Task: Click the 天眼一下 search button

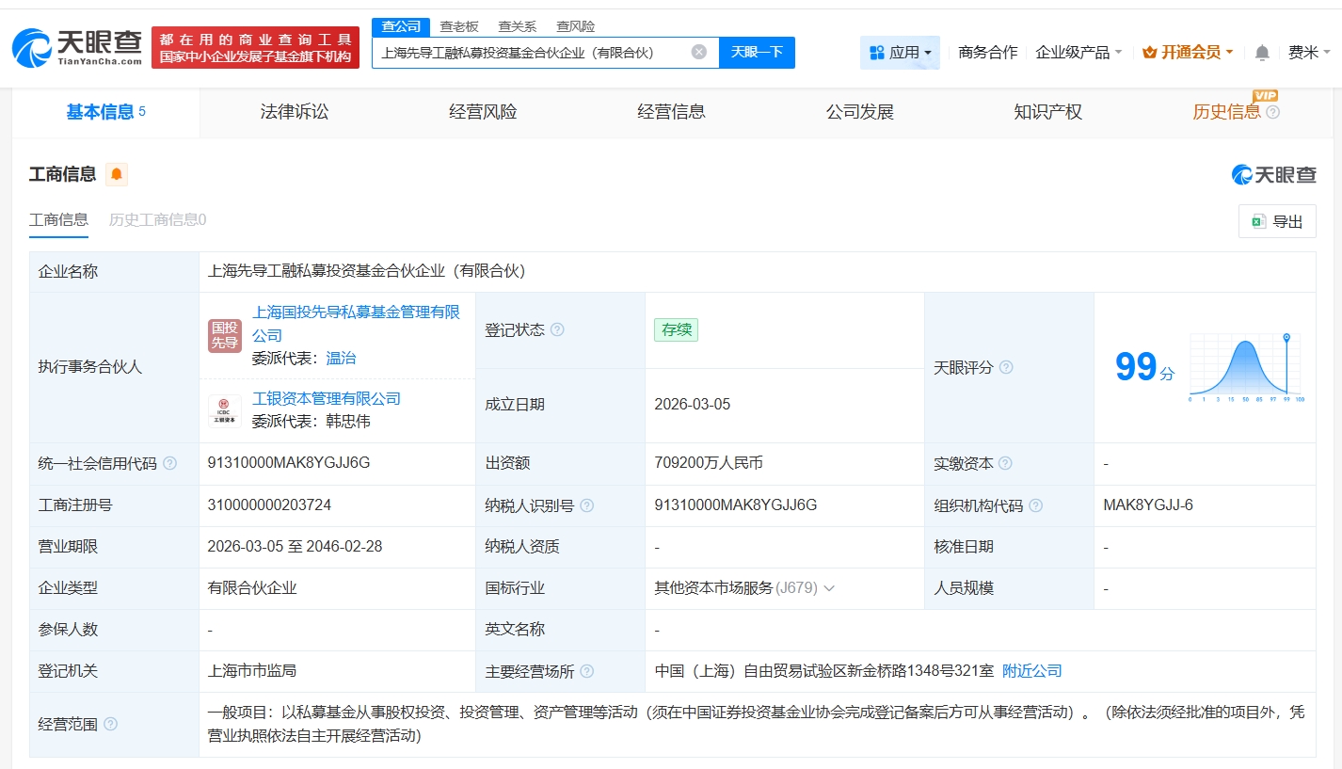Action: click(x=757, y=52)
